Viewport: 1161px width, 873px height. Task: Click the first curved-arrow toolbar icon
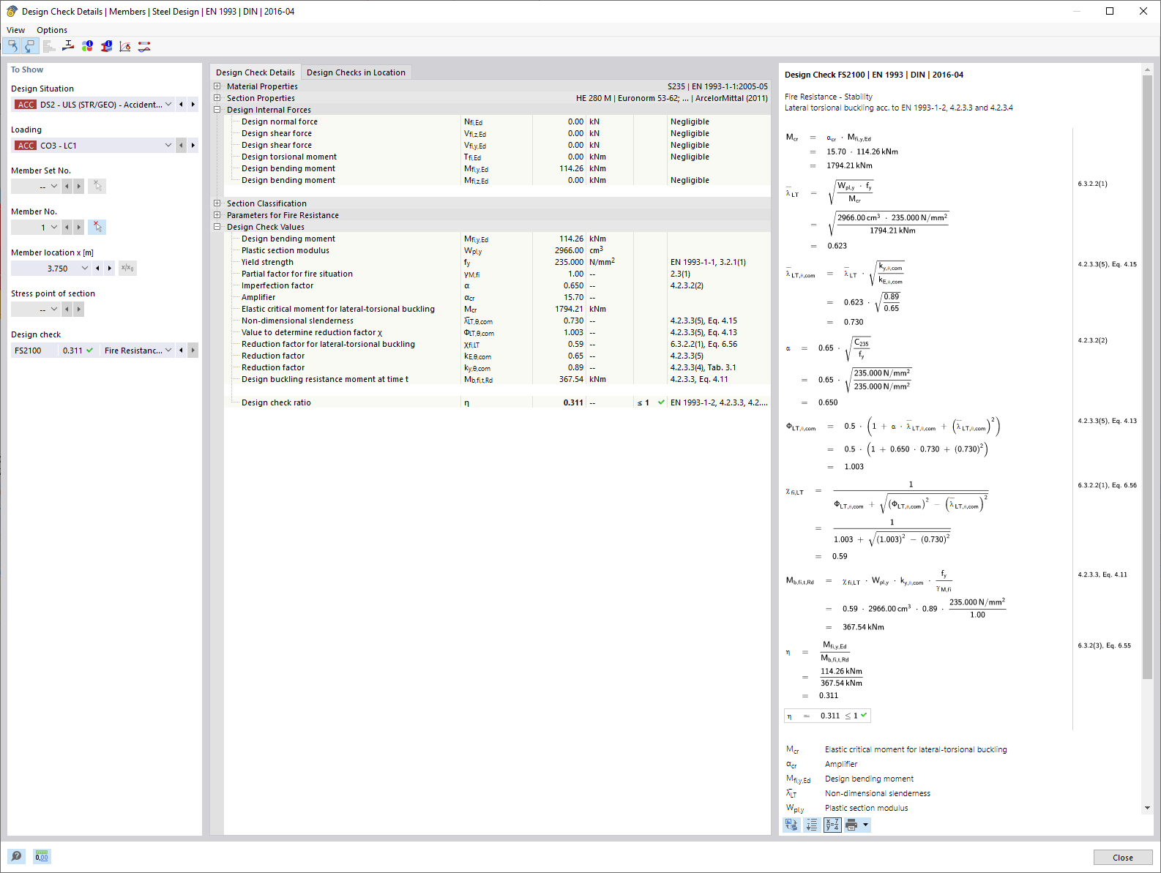click(12, 46)
